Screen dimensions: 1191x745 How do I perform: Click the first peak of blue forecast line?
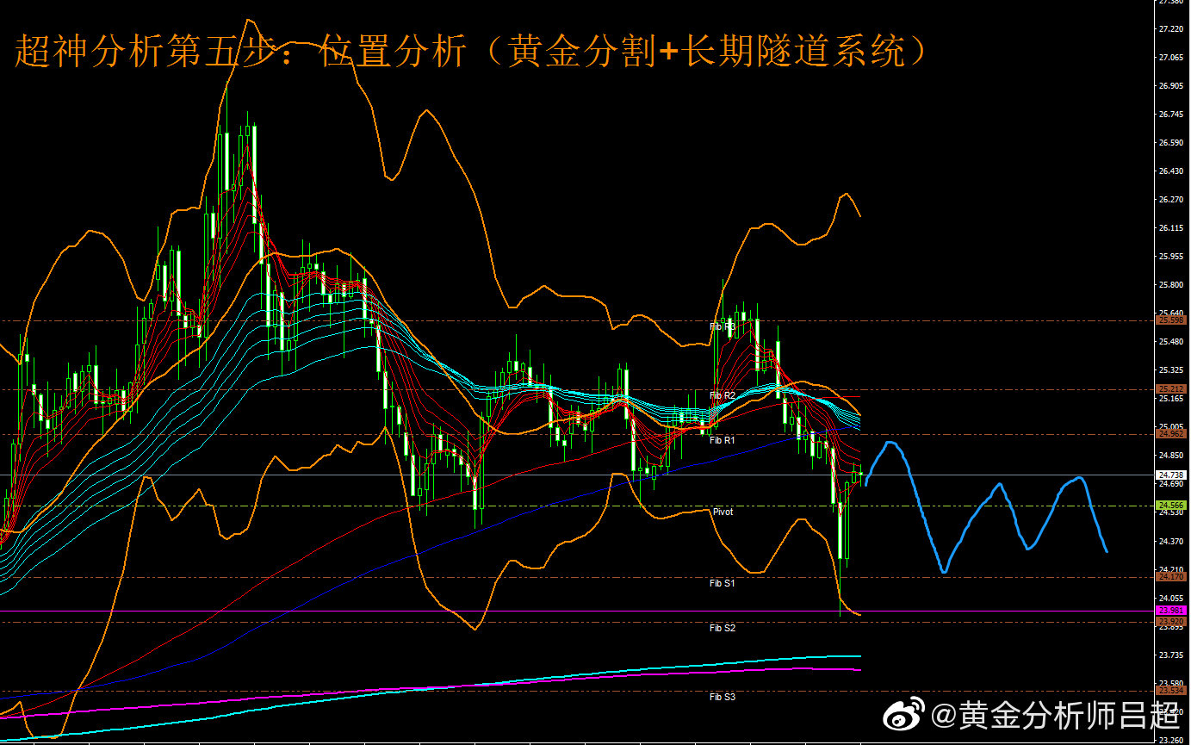pyautogui.click(x=890, y=443)
